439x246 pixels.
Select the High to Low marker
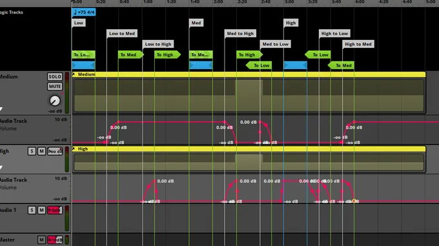coord(334,34)
